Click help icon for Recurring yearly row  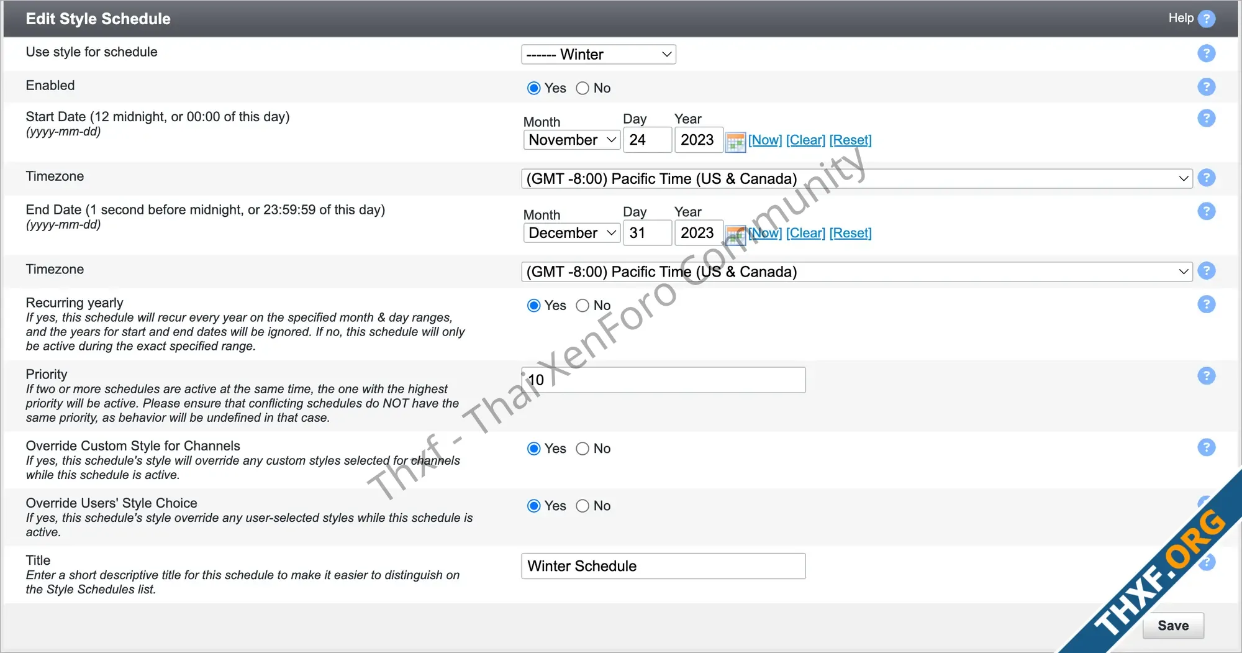pyautogui.click(x=1206, y=304)
